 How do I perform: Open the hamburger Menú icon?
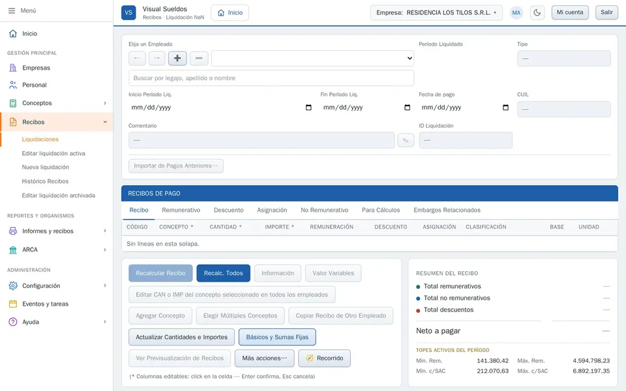pos(12,11)
